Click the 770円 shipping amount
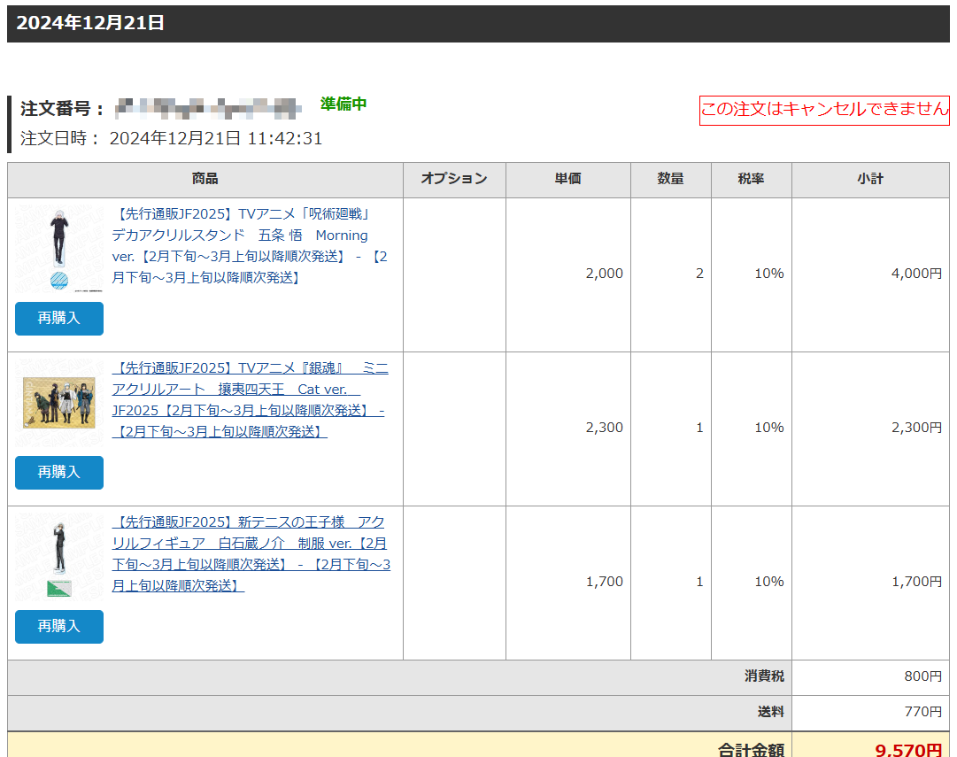957x757 pixels. click(922, 712)
